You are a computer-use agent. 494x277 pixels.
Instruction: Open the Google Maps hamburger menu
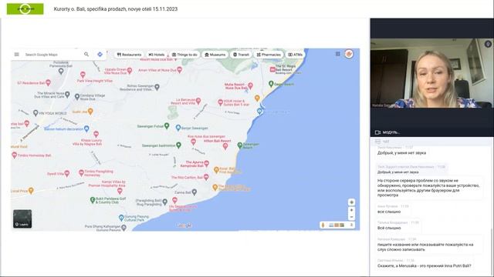coord(17,55)
